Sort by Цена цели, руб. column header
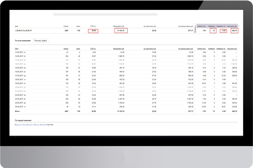This screenshot has height=168, width=253. click(232, 49)
